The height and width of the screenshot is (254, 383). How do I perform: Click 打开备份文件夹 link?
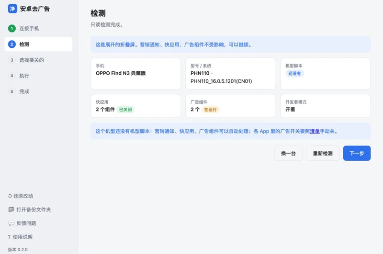pos(30,210)
